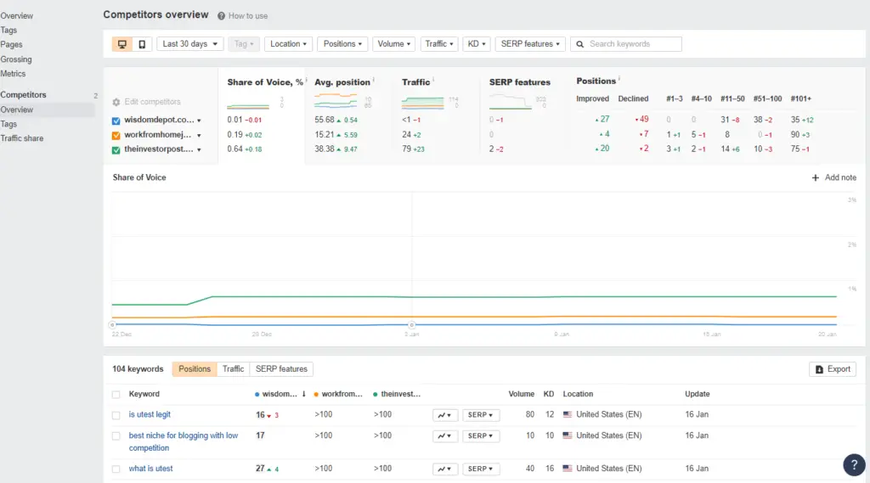Open the How to use help
The height and width of the screenshot is (483, 870).
[x=242, y=16]
